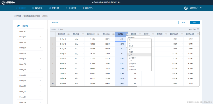Open 项目地图 navigation tab

(71, 8)
